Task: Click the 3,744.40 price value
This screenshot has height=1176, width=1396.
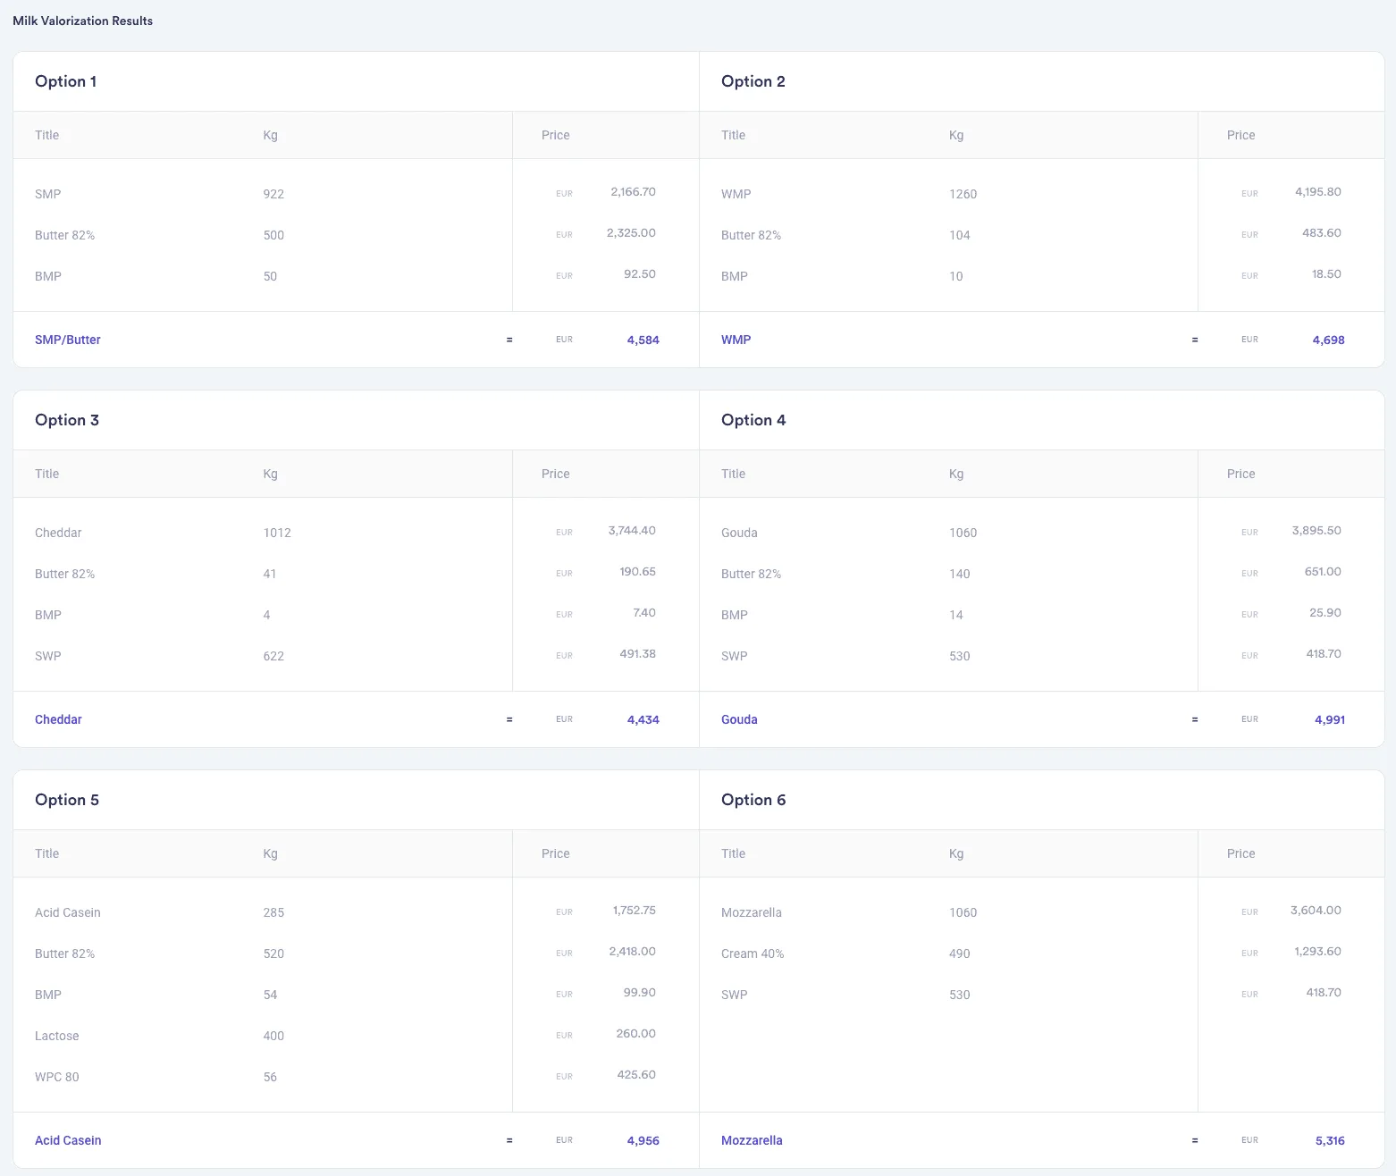Action: tap(632, 531)
